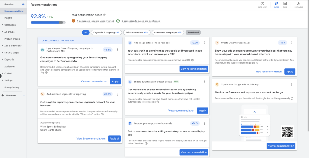
Task: Expand Content in the sidebar
Action: tap(2, 73)
